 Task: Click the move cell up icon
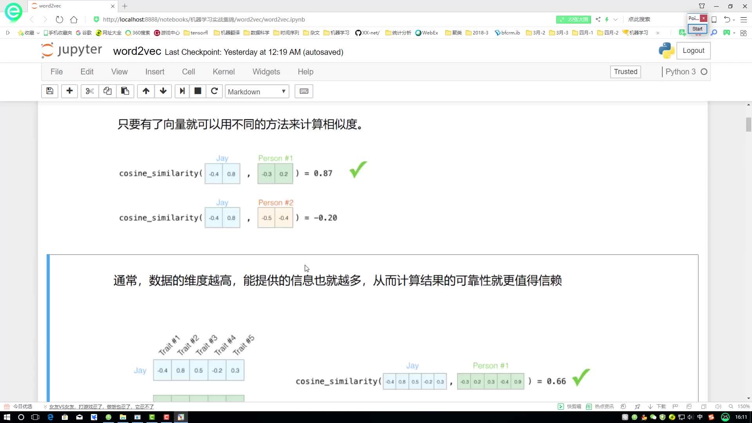tap(145, 91)
